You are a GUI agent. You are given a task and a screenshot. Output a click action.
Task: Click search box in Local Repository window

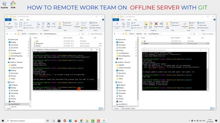pyautogui.click(x=206, y=34)
